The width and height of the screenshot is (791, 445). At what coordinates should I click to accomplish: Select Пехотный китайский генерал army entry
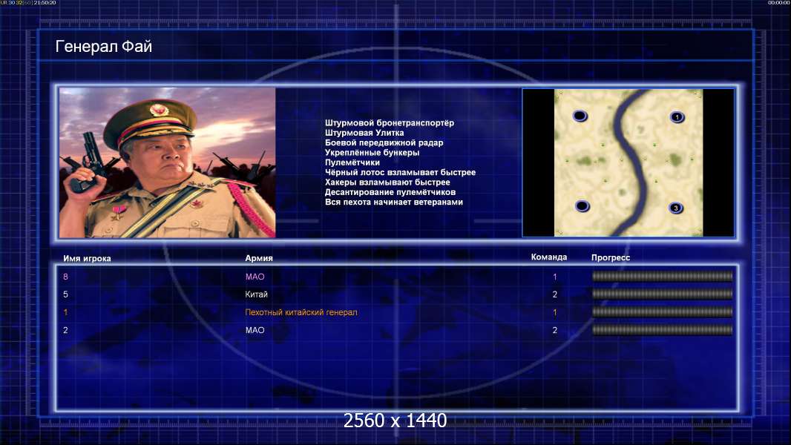point(301,312)
